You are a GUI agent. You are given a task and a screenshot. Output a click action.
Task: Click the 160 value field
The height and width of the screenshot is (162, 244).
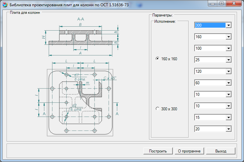point(210,37)
